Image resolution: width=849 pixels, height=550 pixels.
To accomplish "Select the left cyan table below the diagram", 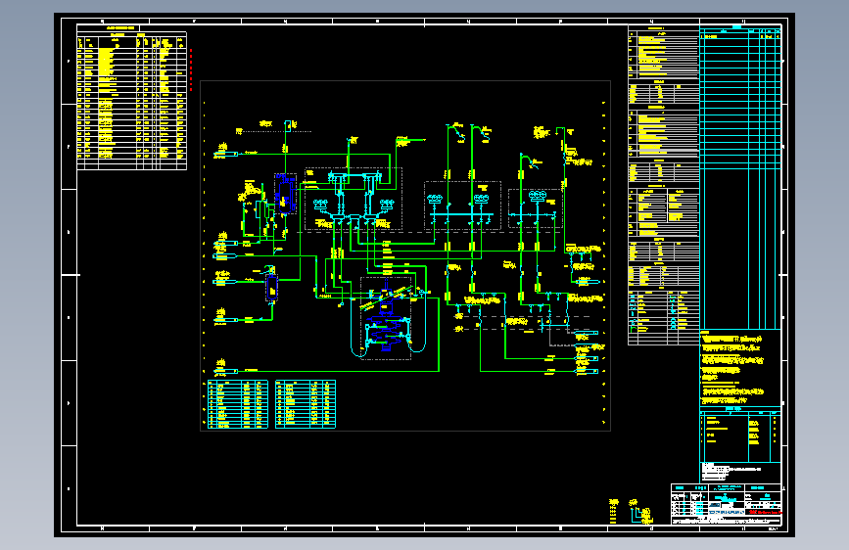I will pos(238,404).
